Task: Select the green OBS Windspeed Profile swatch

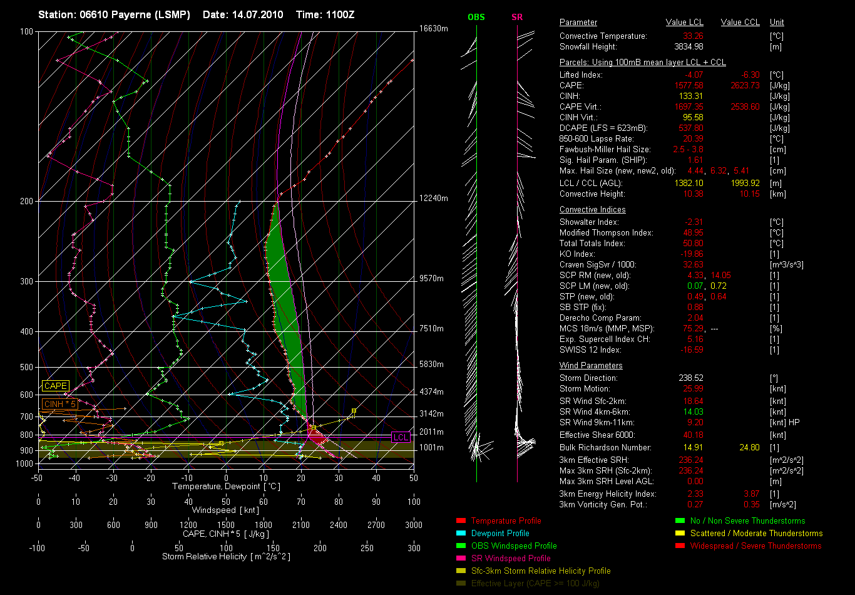Action: (461, 546)
